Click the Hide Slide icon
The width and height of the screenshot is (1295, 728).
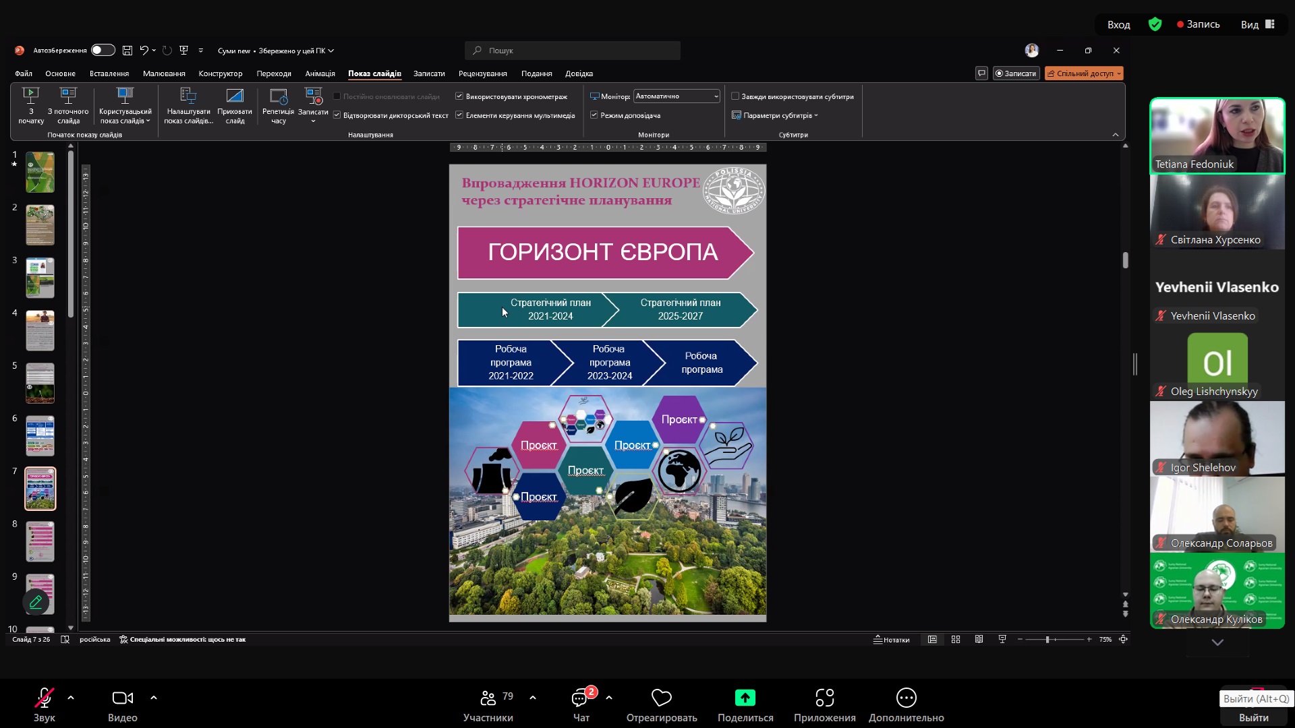tap(235, 96)
